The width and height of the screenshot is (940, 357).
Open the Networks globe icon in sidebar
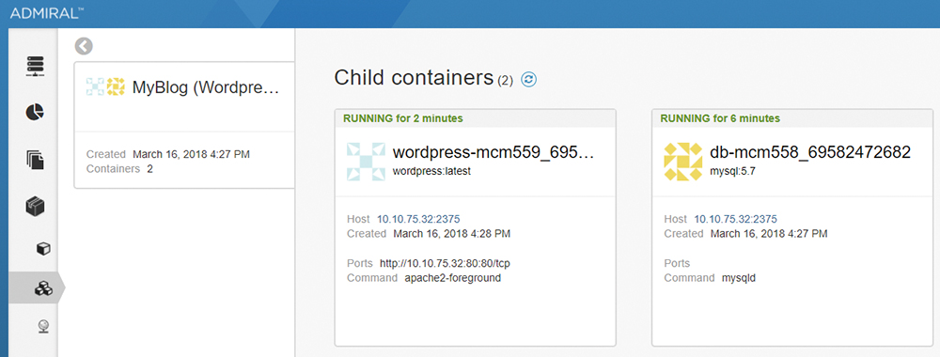pos(43,326)
